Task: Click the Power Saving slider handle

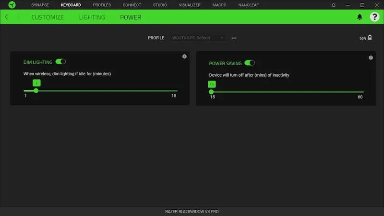Action: pyautogui.click(x=211, y=92)
